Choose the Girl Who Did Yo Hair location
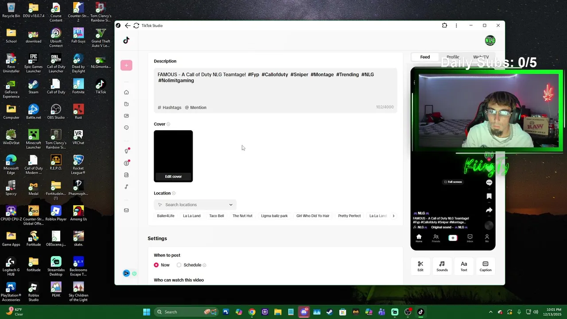The height and width of the screenshot is (319, 567). click(x=313, y=216)
